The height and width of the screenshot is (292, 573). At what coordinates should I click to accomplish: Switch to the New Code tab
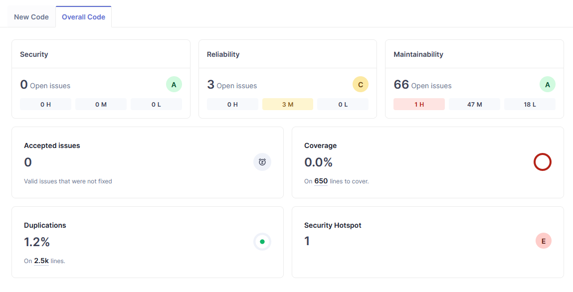(x=31, y=17)
